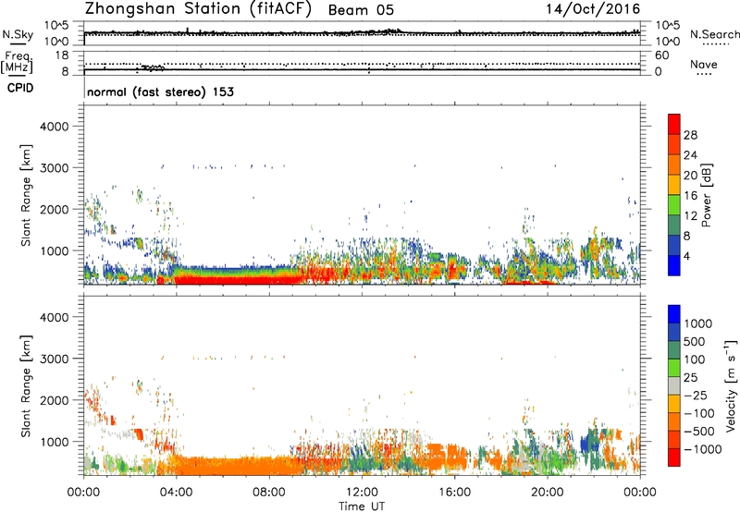Select 'normal (fast stereo) 153' text
740x512 pixels.
pyautogui.click(x=160, y=91)
